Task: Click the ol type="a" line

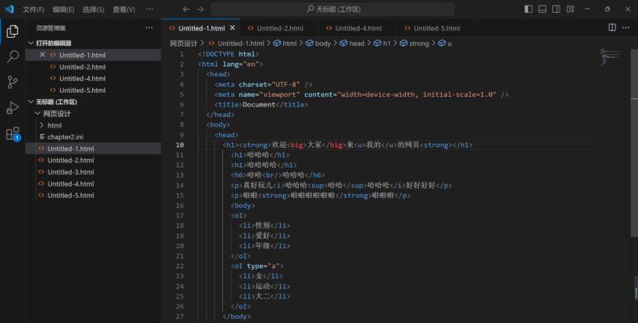Action: (257, 266)
